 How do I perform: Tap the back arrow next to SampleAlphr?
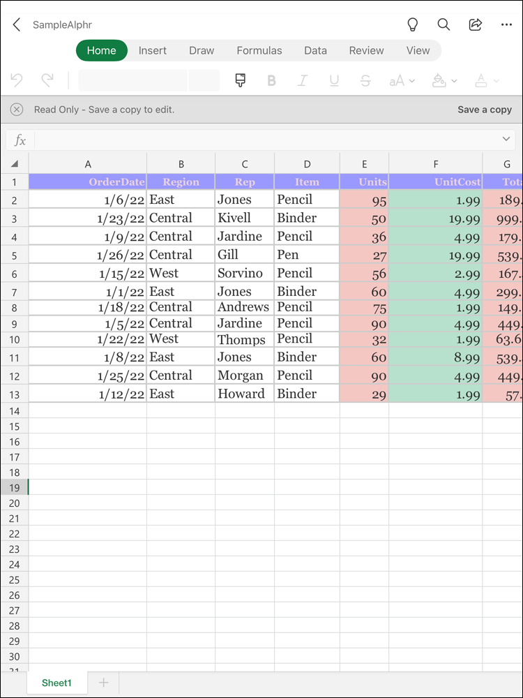pos(17,25)
